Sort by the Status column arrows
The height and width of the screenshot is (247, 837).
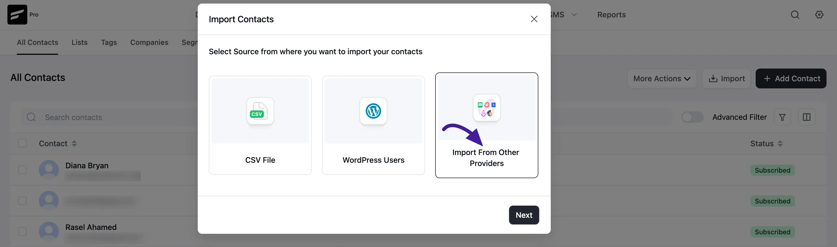[x=780, y=143]
